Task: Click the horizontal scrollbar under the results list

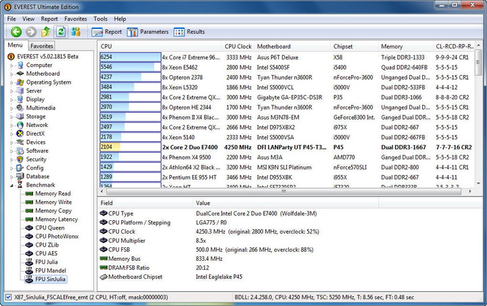Action: coord(283,192)
